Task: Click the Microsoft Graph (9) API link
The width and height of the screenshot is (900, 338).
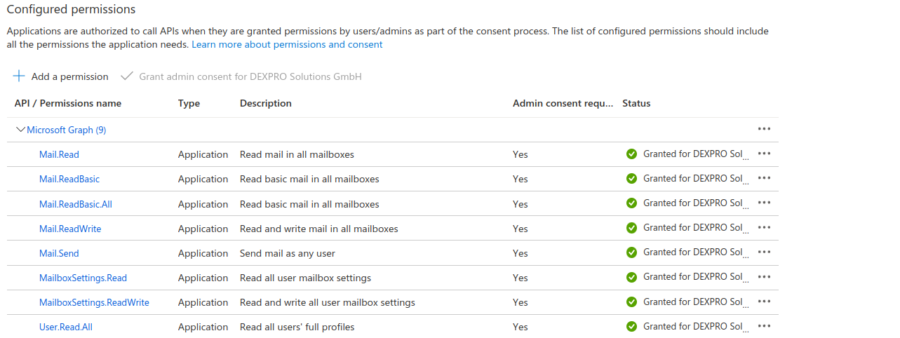Action: coord(67,130)
